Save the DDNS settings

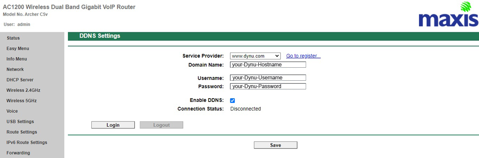(276, 145)
